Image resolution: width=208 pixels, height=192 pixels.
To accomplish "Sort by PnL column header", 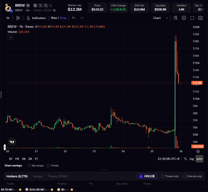I will (91, 184).
